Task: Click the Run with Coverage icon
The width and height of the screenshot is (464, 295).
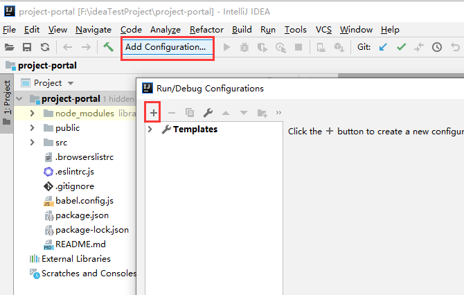Action: 262,47
